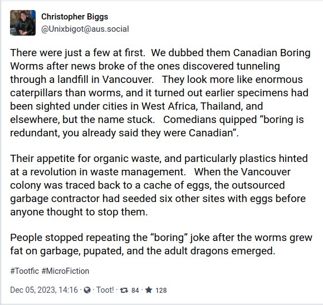
Task: Click the quoted "boring is redundant" joke text
Action: click(157, 126)
